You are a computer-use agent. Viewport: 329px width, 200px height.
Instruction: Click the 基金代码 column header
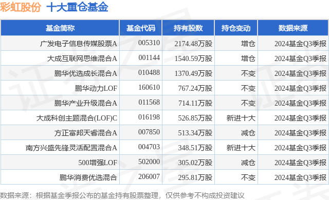(x=141, y=28)
